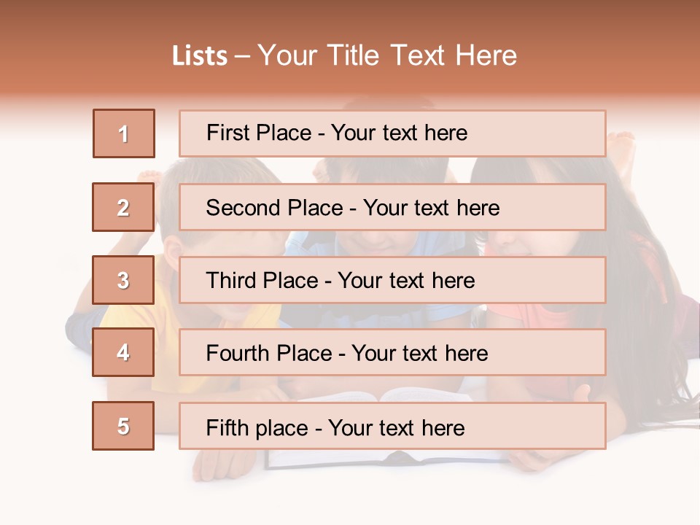Select the number 3 box
700x525 pixels.
point(123,280)
